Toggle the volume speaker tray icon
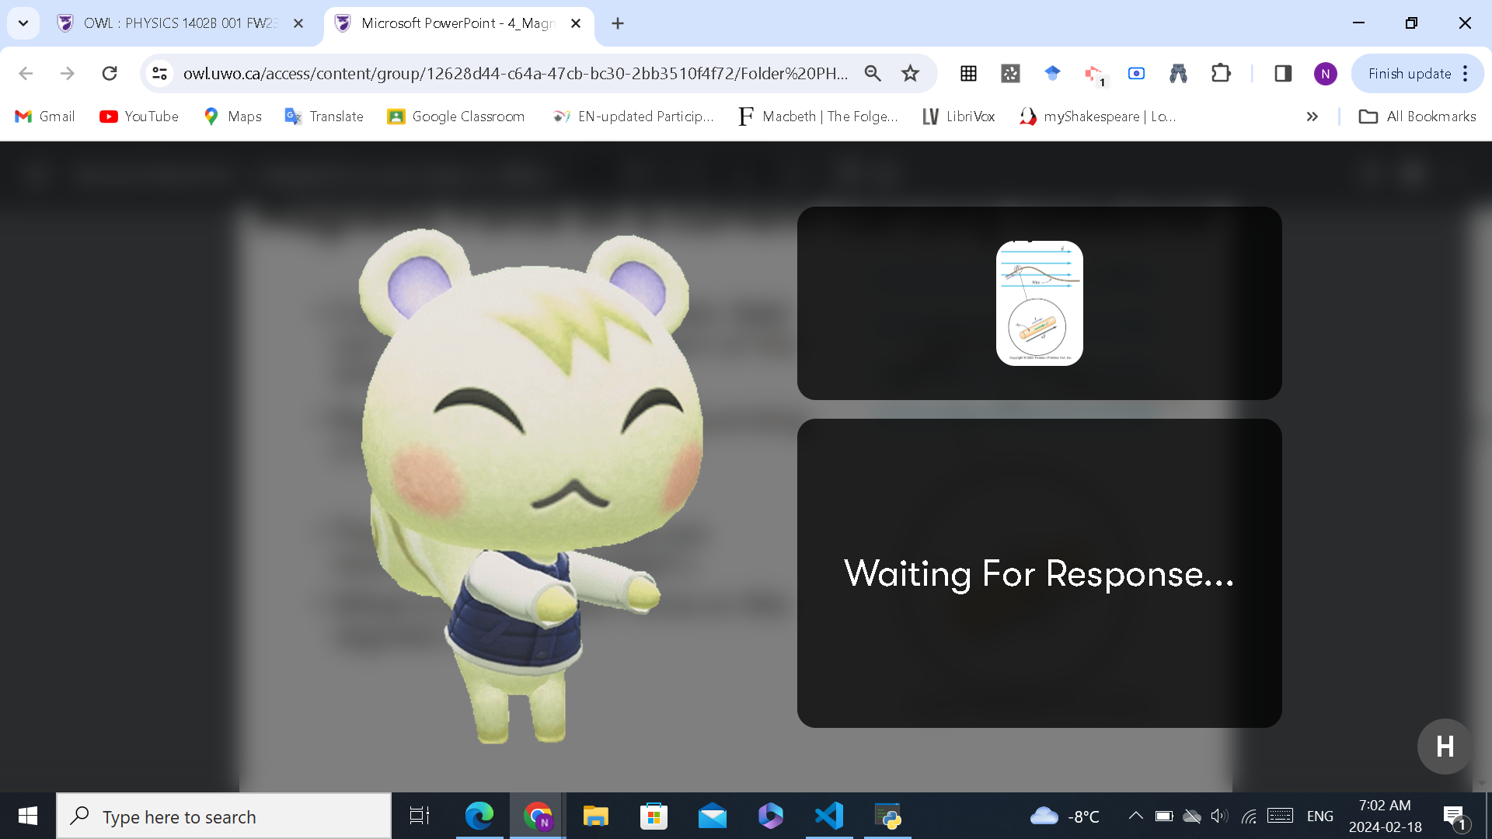Viewport: 1492px width, 839px height. [x=1219, y=816]
